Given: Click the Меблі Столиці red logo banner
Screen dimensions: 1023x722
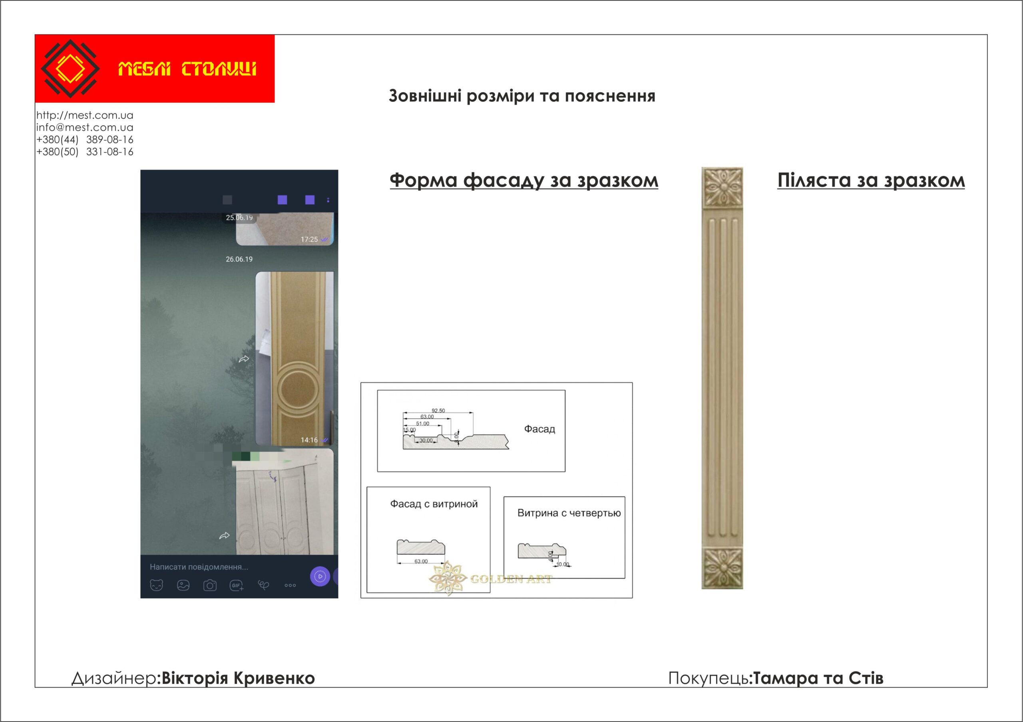Looking at the screenshot, I should click(x=155, y=69).
